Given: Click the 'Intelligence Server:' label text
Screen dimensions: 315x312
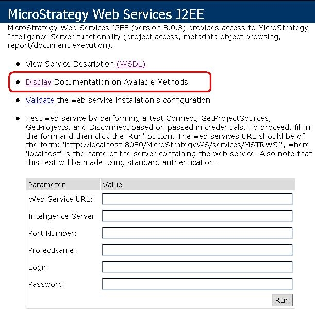Looking at the screenshot, I should (x=62, y=216).
